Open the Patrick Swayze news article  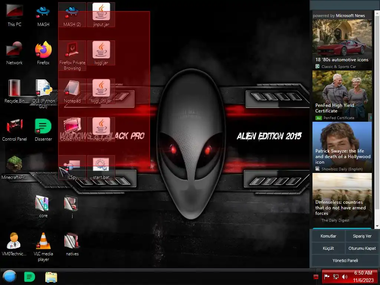click(x=342, y=147)
